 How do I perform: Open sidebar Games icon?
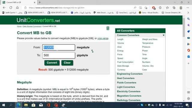pyautogui.click(x=188, y=44)
